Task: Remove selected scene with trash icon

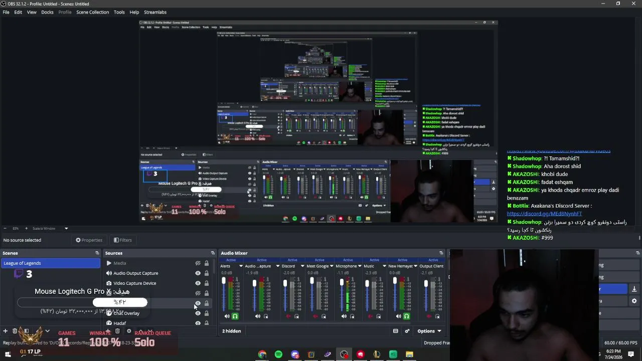Action: pyautogui.click(x=15, y=331)
